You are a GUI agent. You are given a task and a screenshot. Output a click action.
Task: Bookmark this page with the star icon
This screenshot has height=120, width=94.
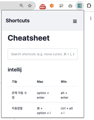(30, 6)
